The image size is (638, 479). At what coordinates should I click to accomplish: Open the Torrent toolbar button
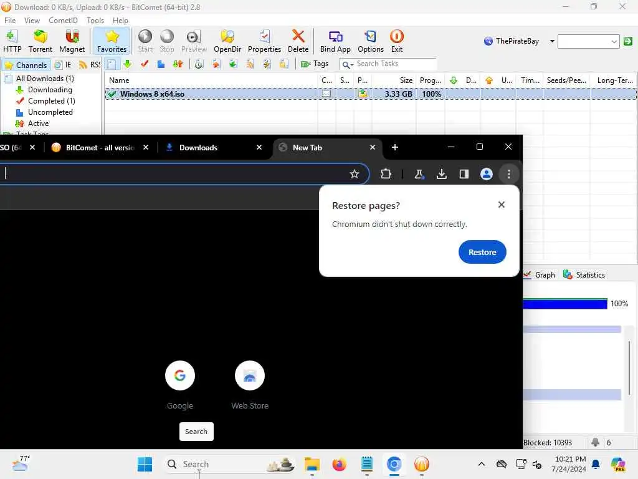pos(40,41)
